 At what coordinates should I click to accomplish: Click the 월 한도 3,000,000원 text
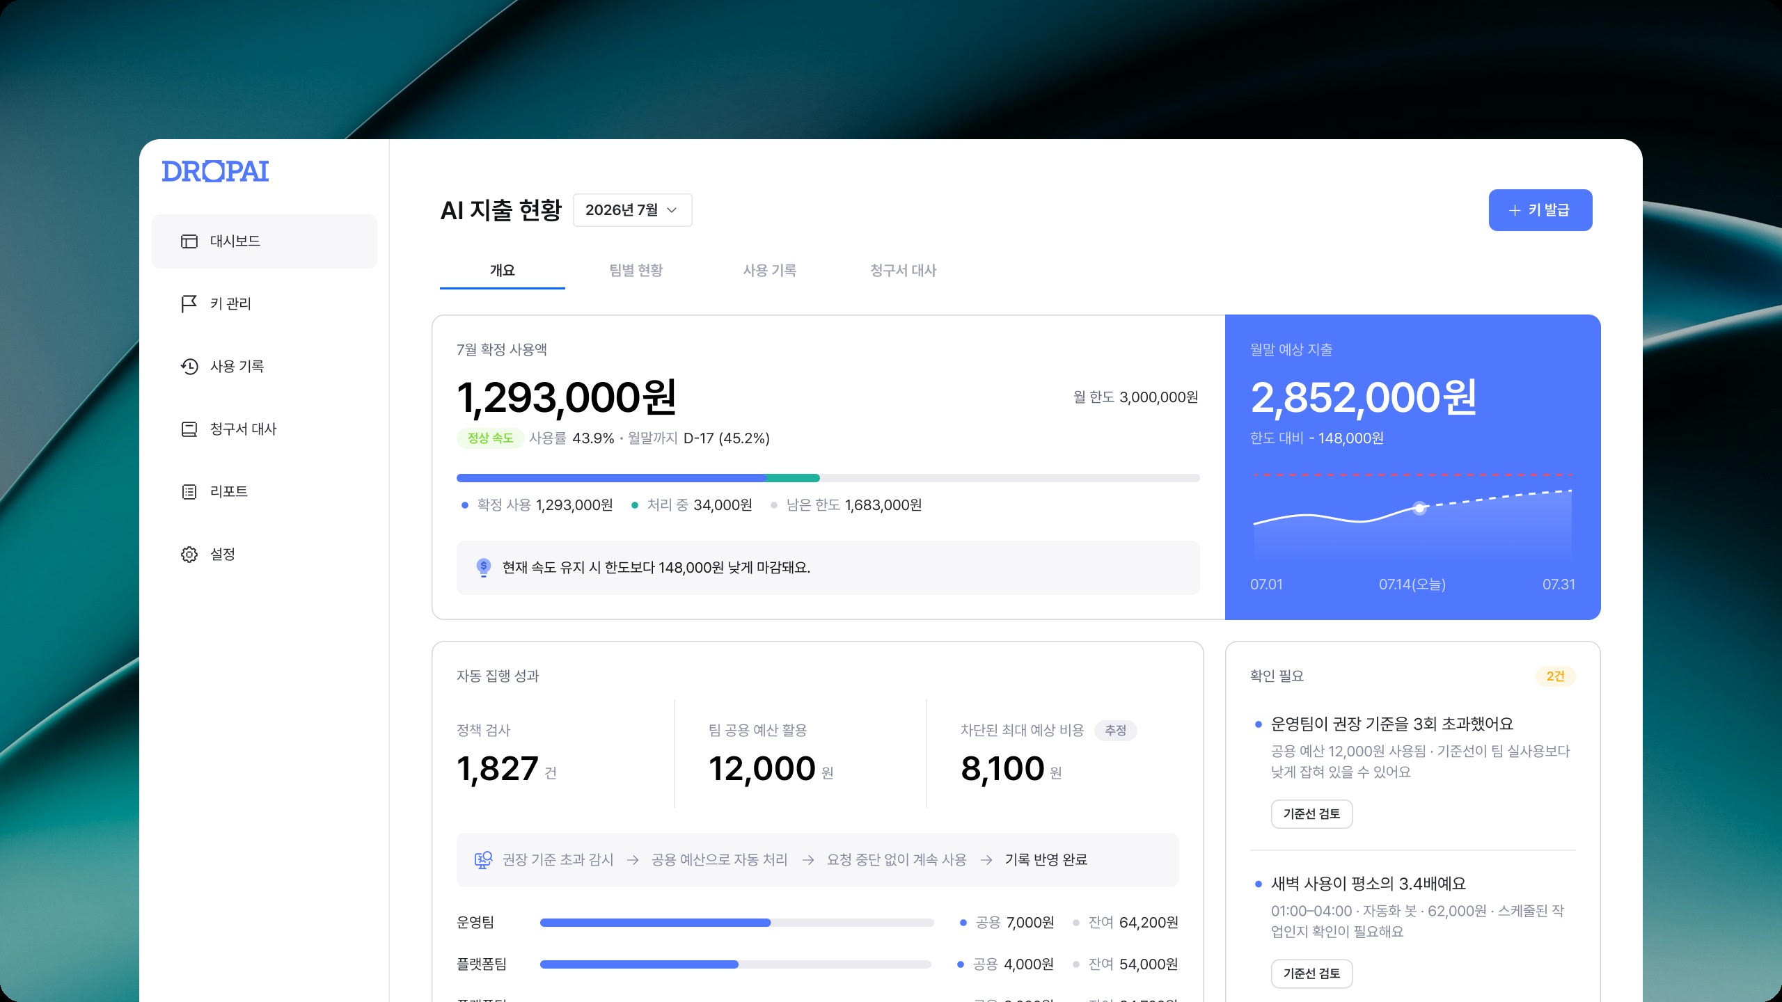1136,397
